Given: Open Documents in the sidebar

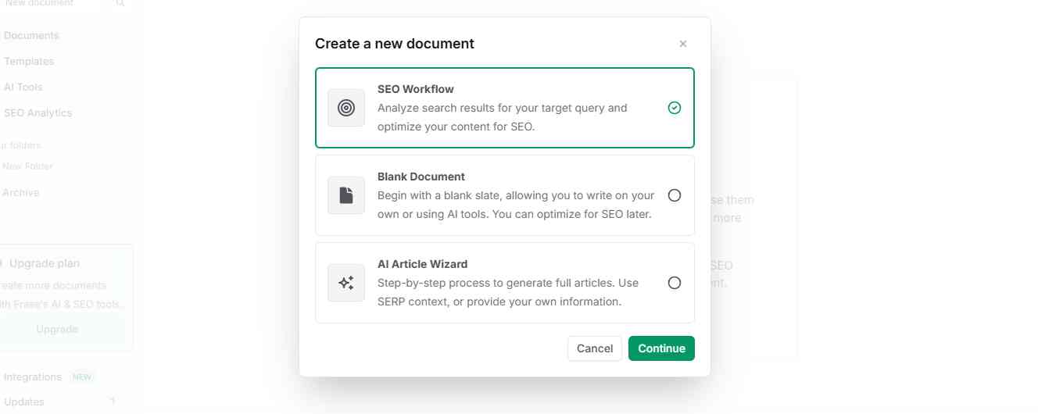Looking at the screenshot, I should pyautogui.click(x=31, y=35).
